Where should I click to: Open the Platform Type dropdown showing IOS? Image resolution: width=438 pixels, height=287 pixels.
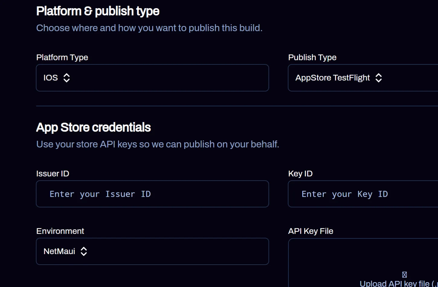point(152,78)
